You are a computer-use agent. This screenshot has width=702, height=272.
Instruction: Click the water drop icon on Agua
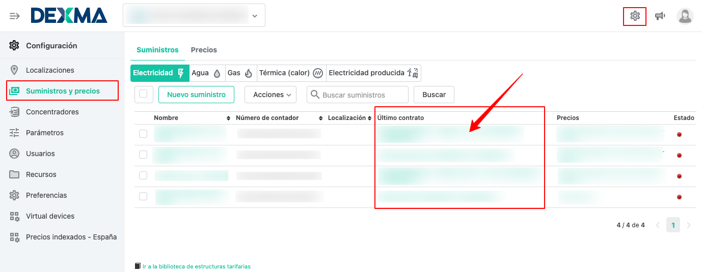(x=217, y=73)
